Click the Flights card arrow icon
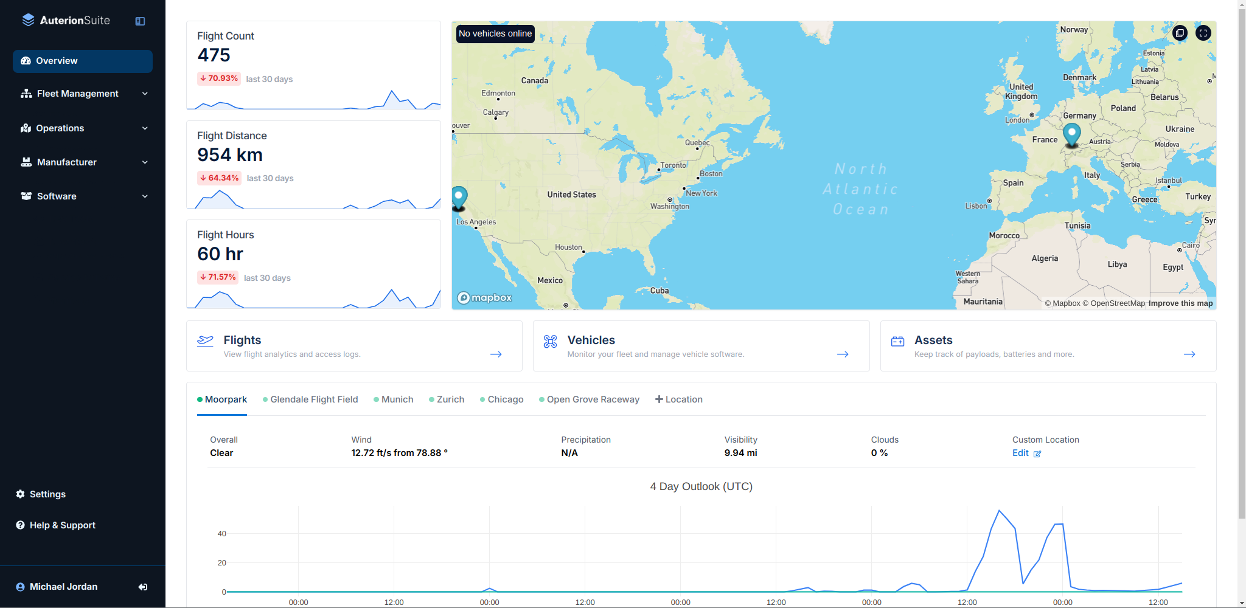The image size is (1246, 608). 496,354
